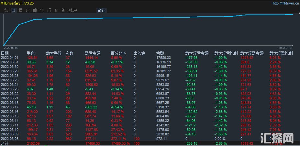Click the 合计 total row label
This screenshot has height=146, width=300.
(5, 143)
